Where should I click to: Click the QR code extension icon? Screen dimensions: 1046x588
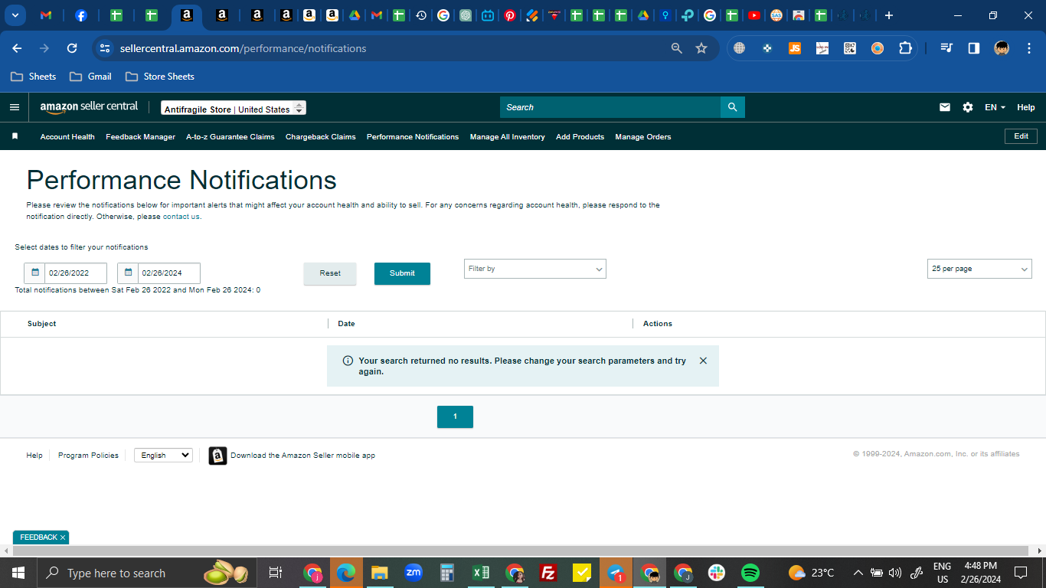click(850, 48)
